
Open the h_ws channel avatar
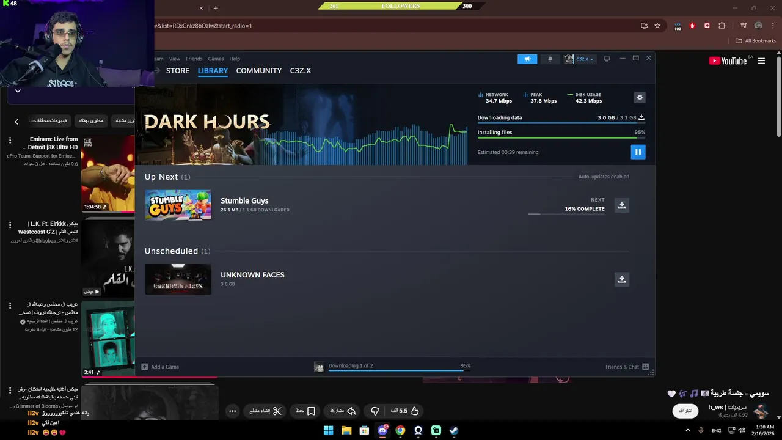761,411
